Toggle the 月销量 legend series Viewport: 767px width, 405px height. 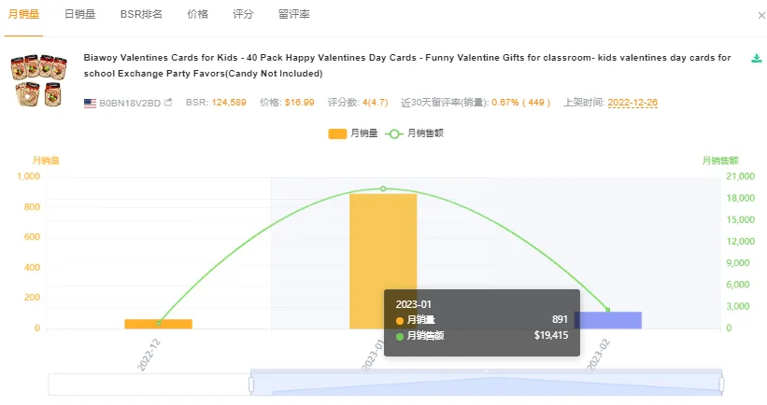(x=353, y=133)
